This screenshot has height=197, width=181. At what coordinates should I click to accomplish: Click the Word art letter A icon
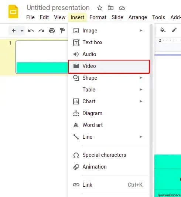pyautogui.click(x=76, y=125)
